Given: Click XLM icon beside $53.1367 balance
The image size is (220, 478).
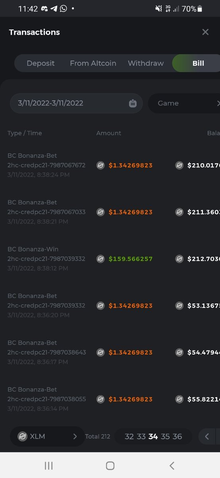Looking at the screenshot, I should pos(179,306).
